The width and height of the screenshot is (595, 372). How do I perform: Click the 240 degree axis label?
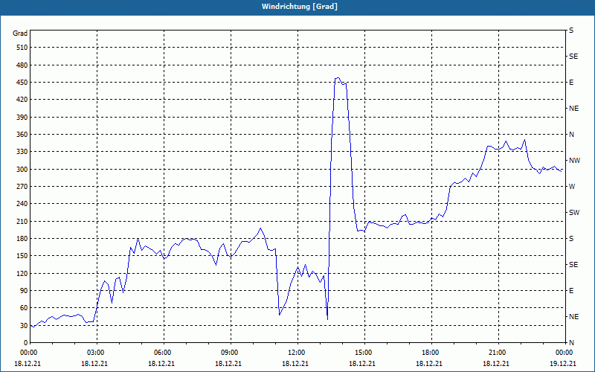click(x=22, y=204)
